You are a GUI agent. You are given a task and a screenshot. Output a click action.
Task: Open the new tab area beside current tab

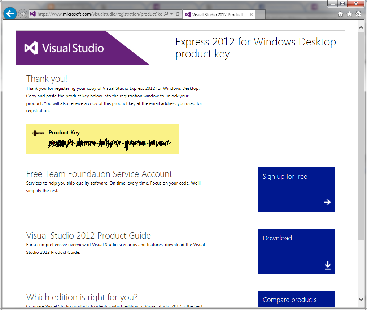(x=260, y=14)
